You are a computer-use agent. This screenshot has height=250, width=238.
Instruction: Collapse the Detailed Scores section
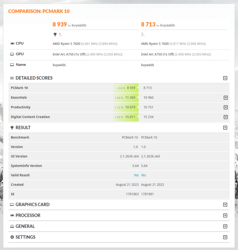point(225,78)
